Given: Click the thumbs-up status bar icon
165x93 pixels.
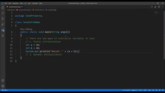Looking at the screenshot, I should [x=153, y=90].
